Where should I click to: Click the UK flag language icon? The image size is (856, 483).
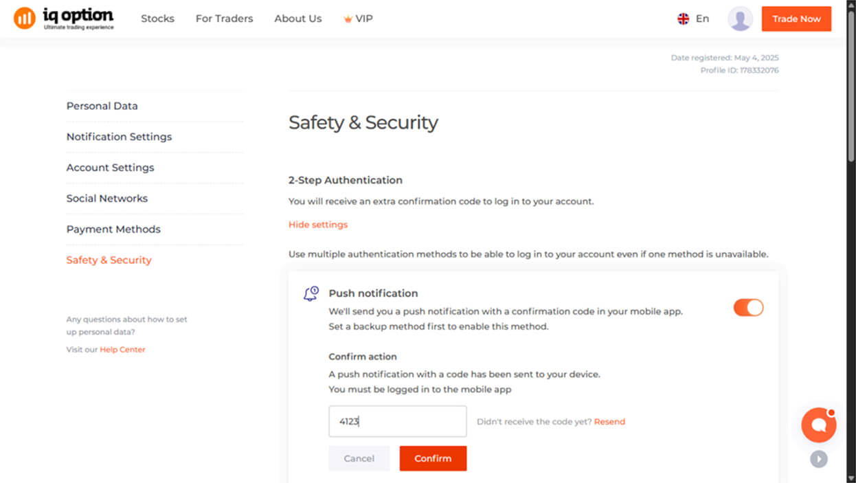[683, 19]
